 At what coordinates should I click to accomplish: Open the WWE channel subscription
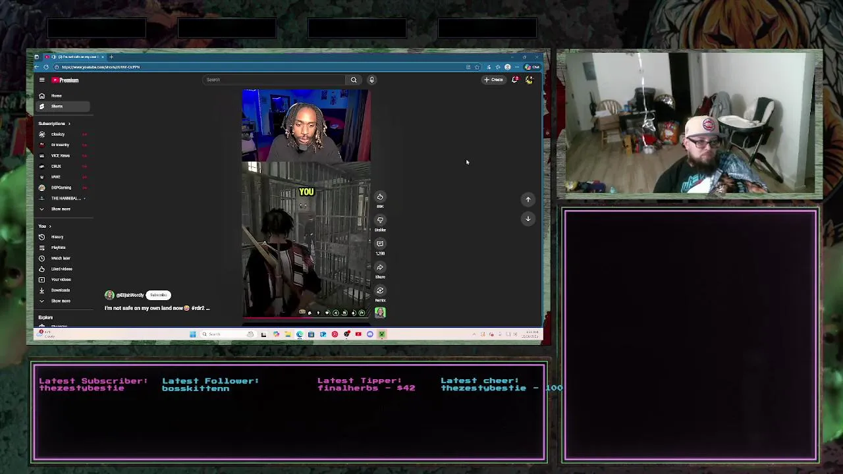click(63, 176)
